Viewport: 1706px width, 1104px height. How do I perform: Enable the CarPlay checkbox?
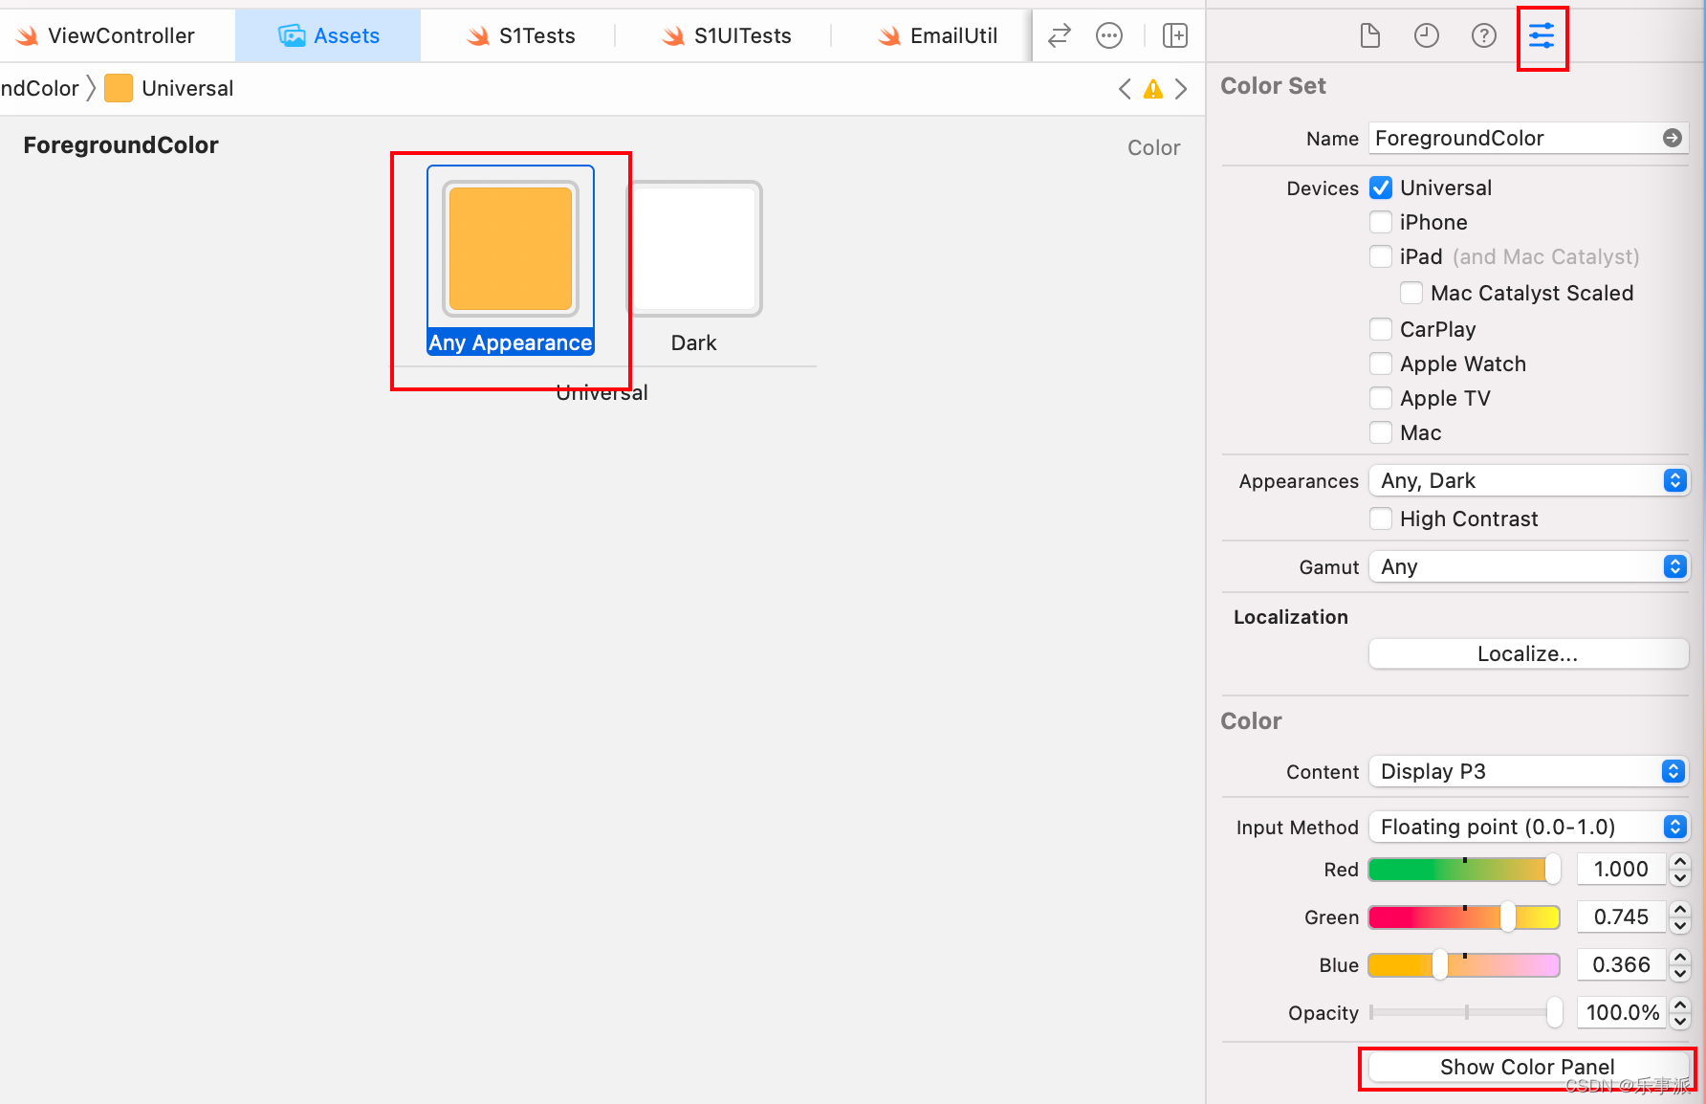coord(1381,329)
